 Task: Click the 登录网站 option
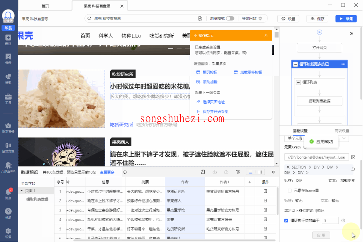coord(252,18)
